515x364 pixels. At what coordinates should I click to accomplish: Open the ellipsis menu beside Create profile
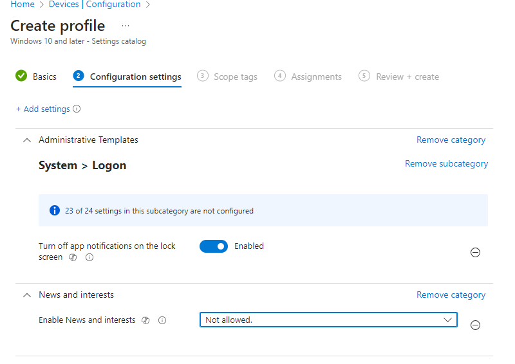click(x=125, y=26)
